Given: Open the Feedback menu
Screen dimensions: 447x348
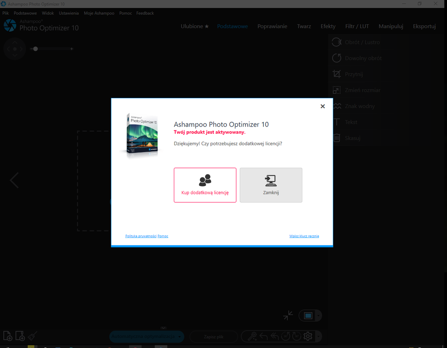Looking at the screenshot, I should [x=145, y=13].
